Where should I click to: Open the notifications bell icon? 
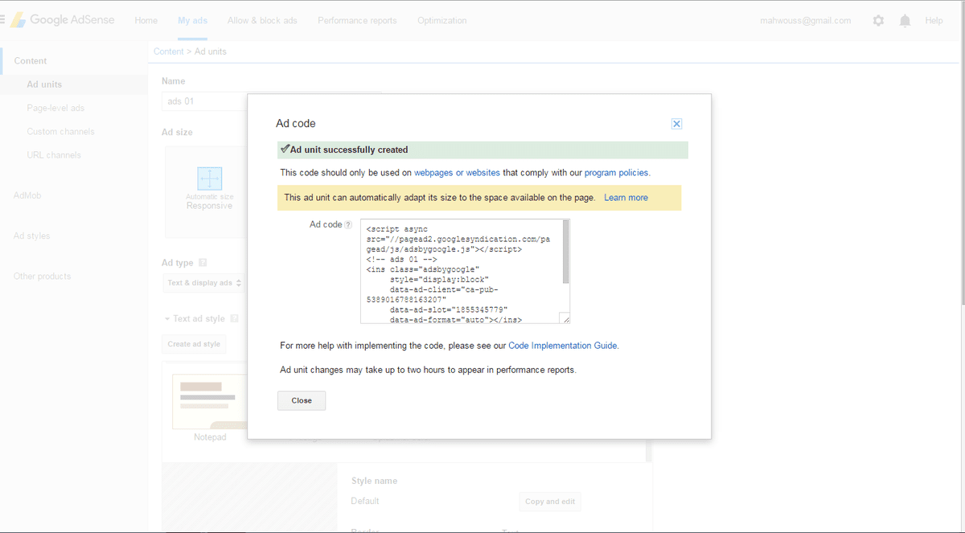click(x=905, y=21)
